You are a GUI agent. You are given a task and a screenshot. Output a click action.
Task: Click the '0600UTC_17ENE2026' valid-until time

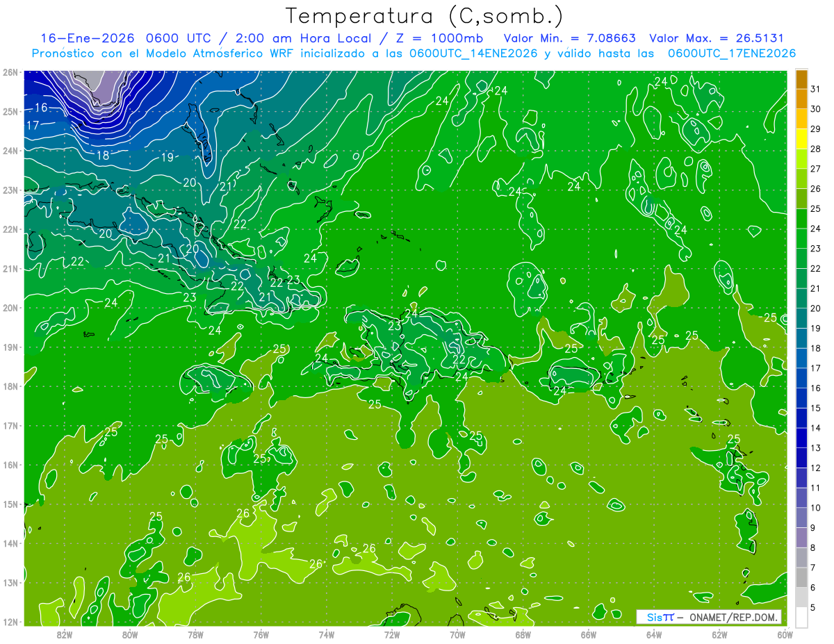731,53
